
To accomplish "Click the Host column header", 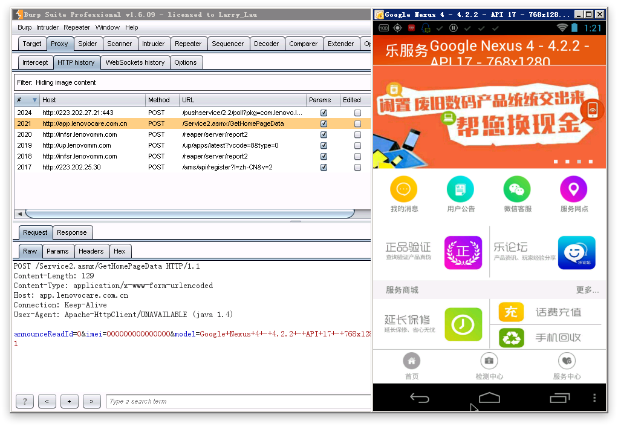I will (93, 100).
